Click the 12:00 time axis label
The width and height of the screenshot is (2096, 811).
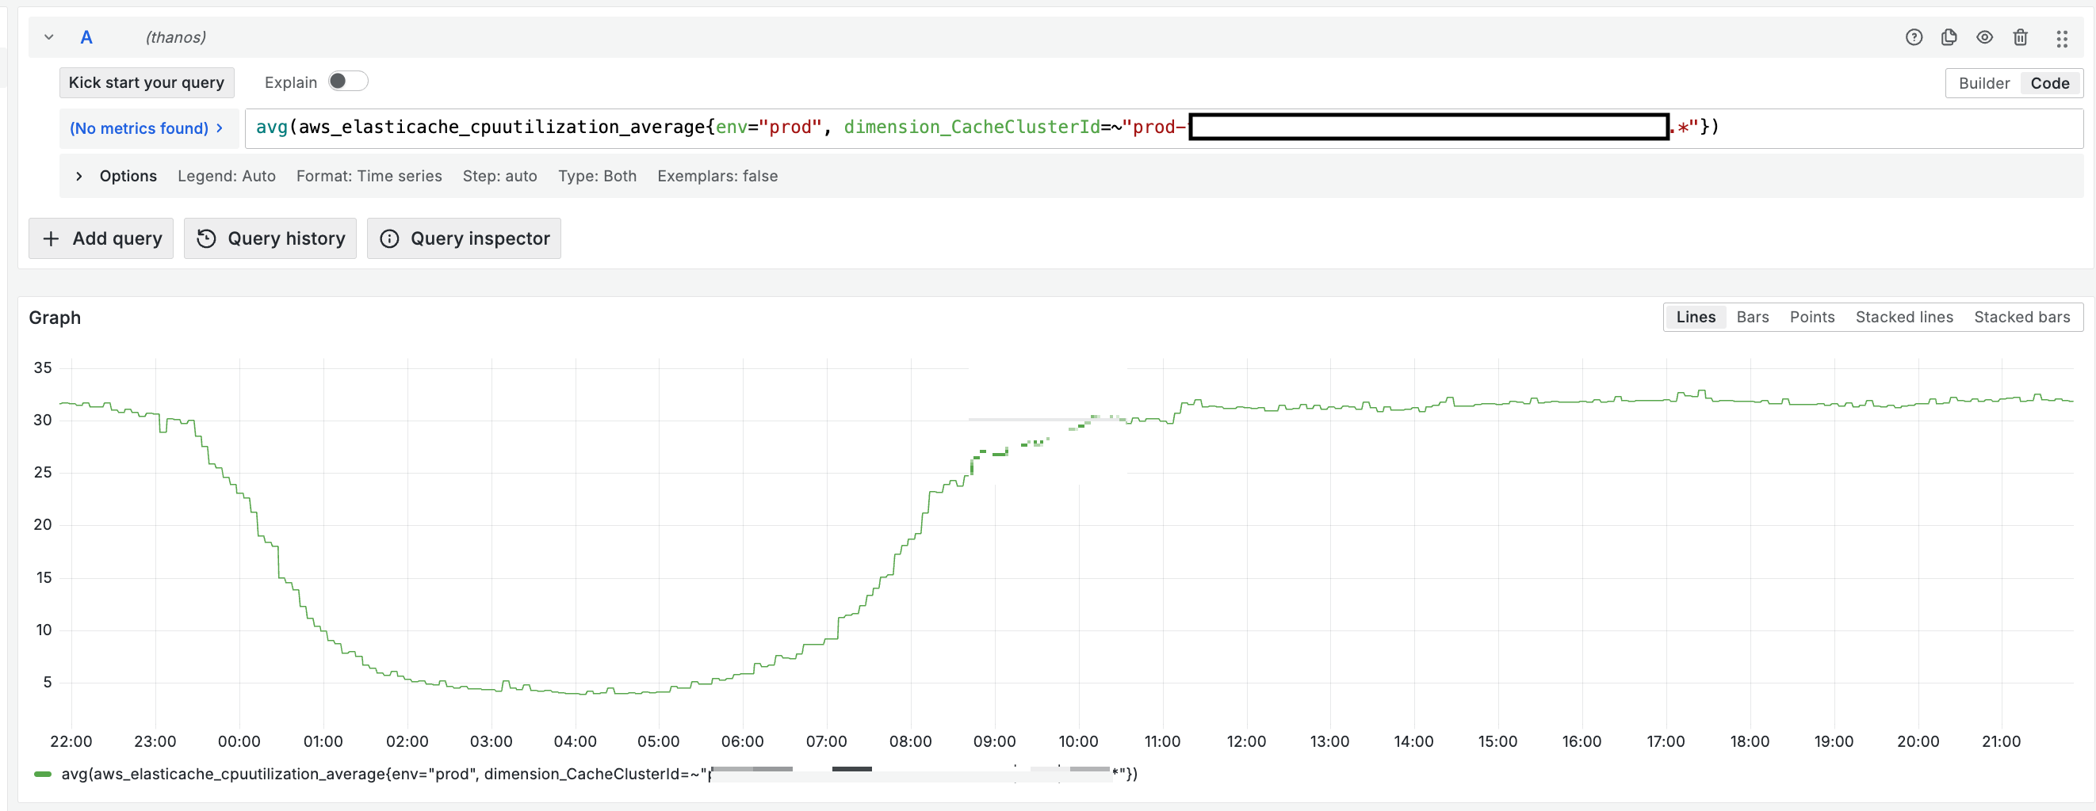click(x=1246, y=742)
